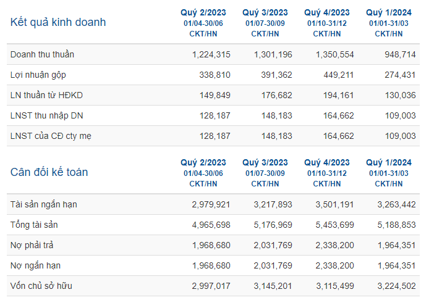Viewport: 421px width, 300px height.
Task: Click the Nợ phải trả row label
Action: coord(32,245)
